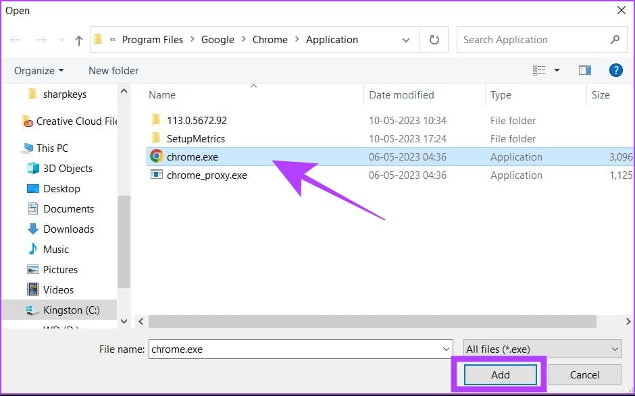The image size is (635, 396).
Task: Click the horizontal scrollbar thumb
Action: click(372, 322)
